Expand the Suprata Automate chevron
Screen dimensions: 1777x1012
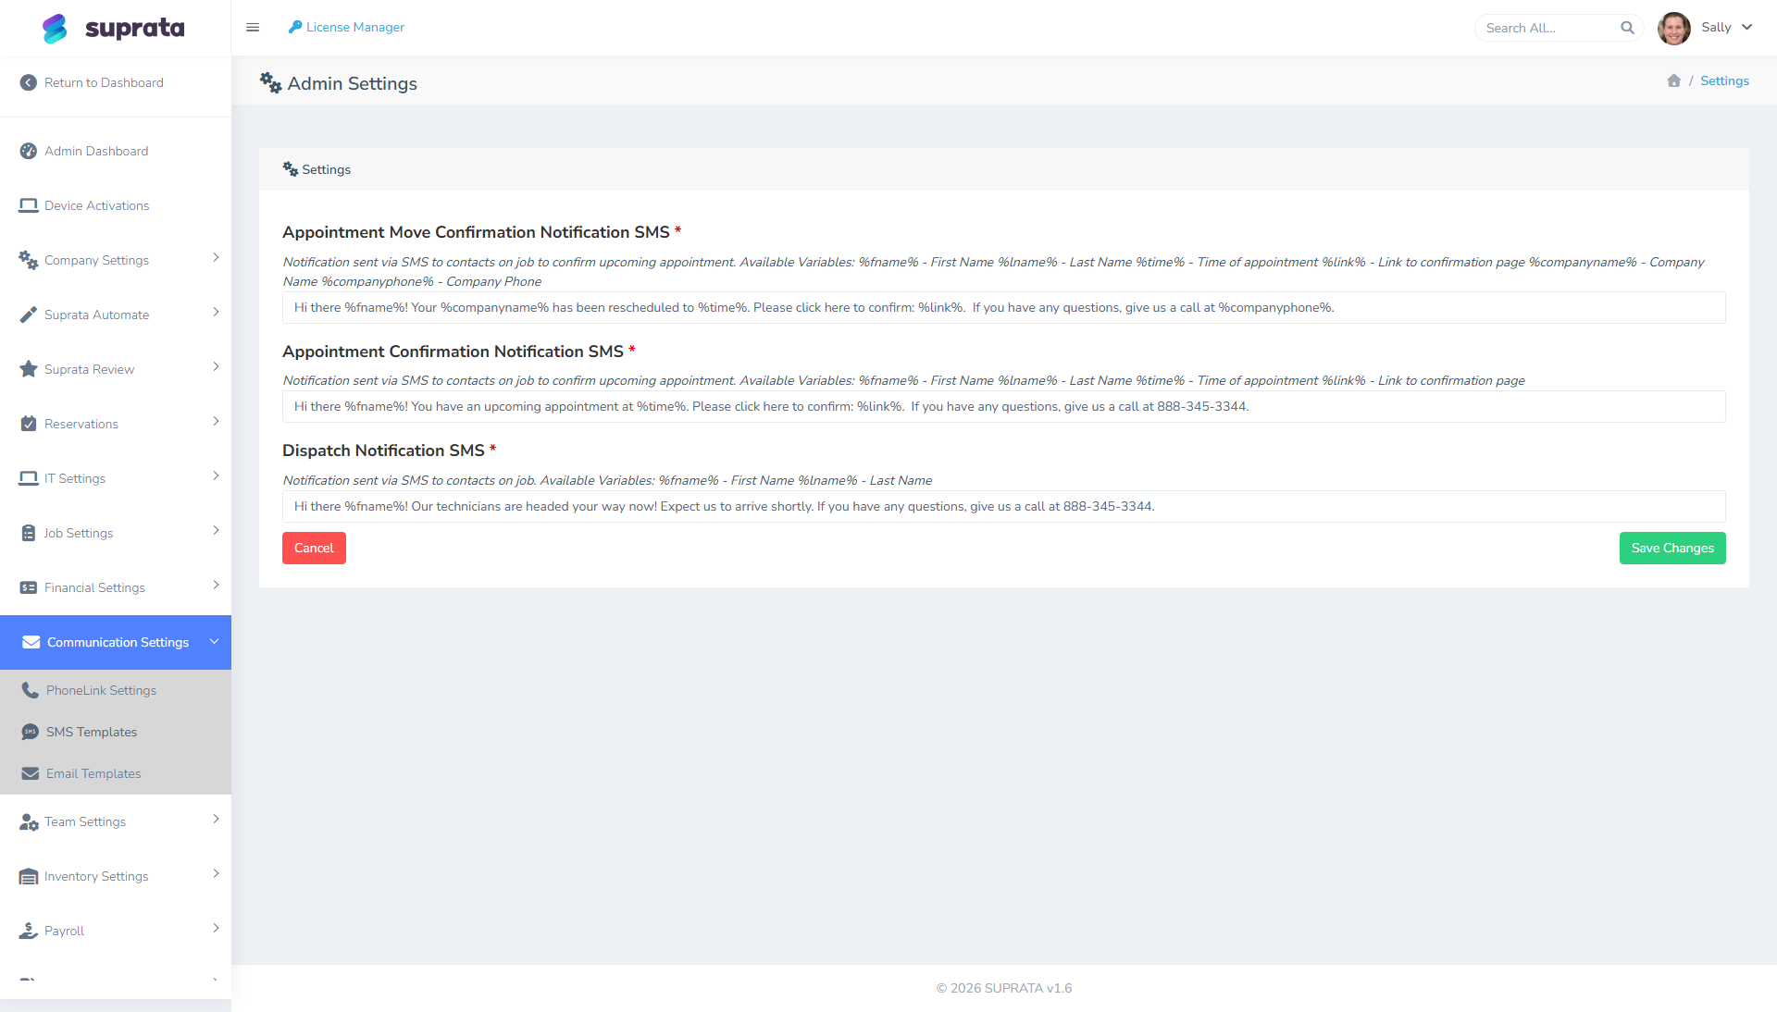point(216,312)
